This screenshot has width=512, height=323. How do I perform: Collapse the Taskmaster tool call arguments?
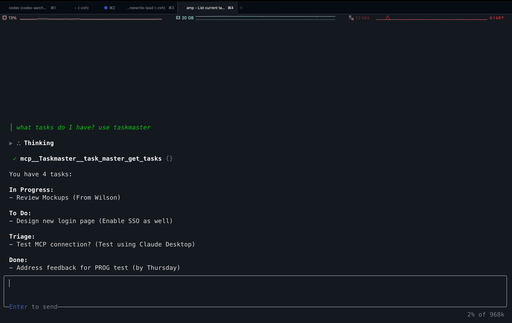point(169,159)
